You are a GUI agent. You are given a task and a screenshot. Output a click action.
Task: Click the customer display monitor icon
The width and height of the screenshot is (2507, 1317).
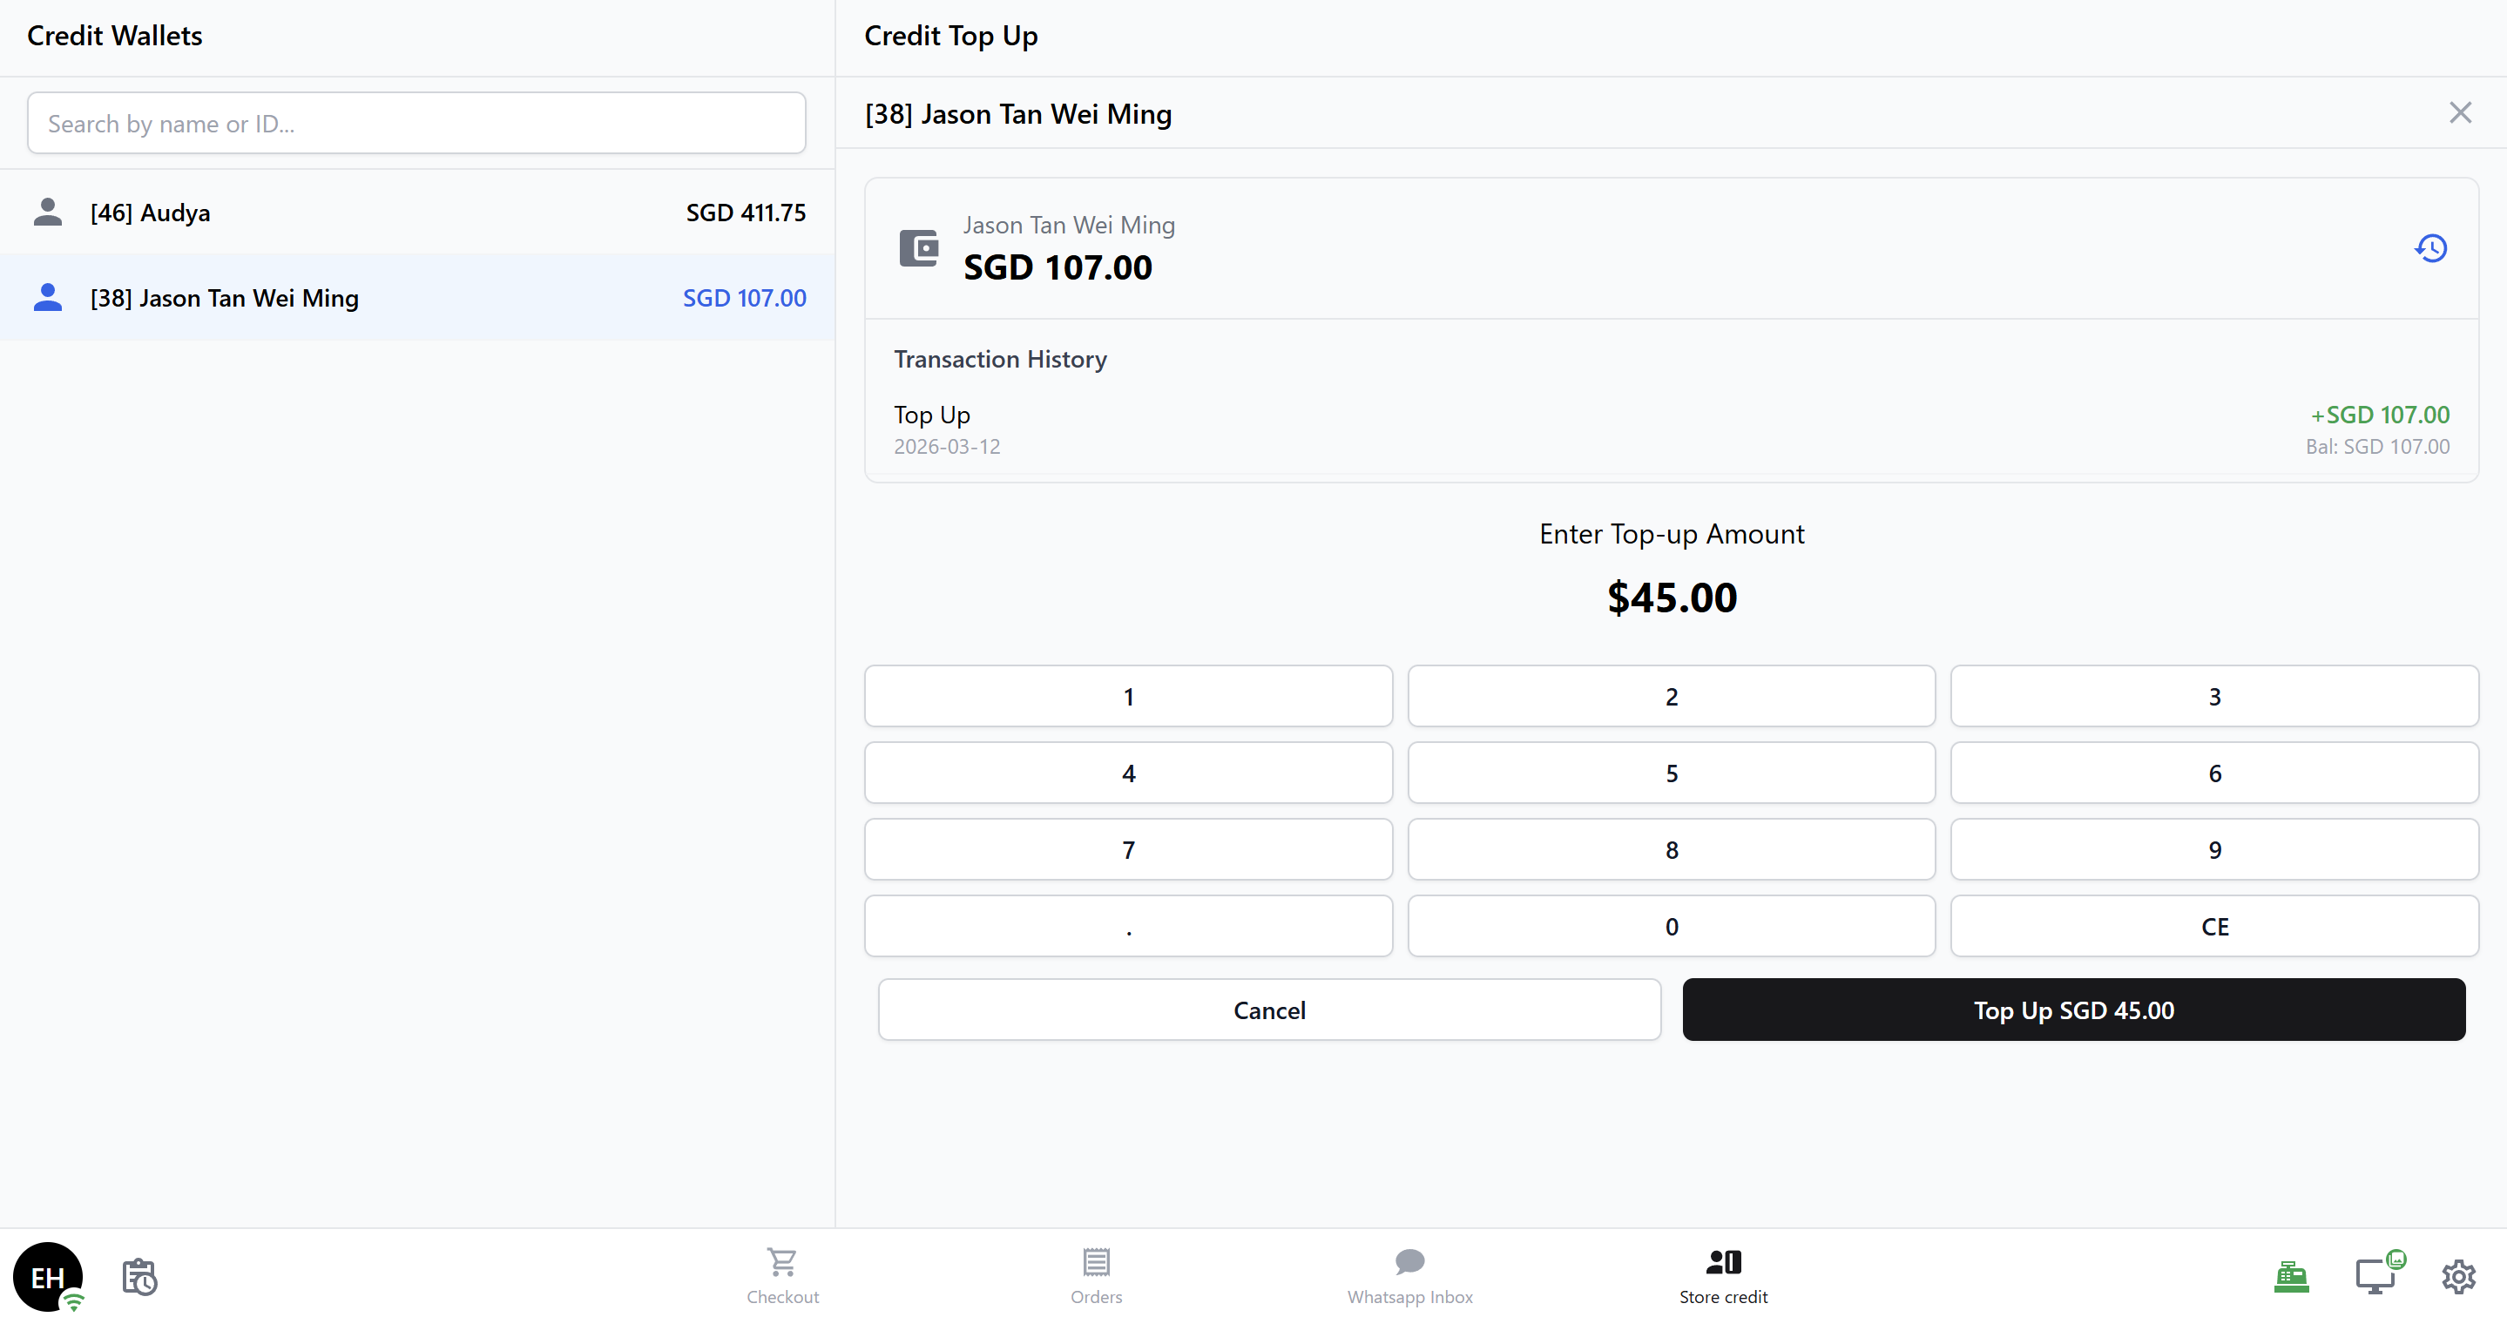pos(2375,1276)
